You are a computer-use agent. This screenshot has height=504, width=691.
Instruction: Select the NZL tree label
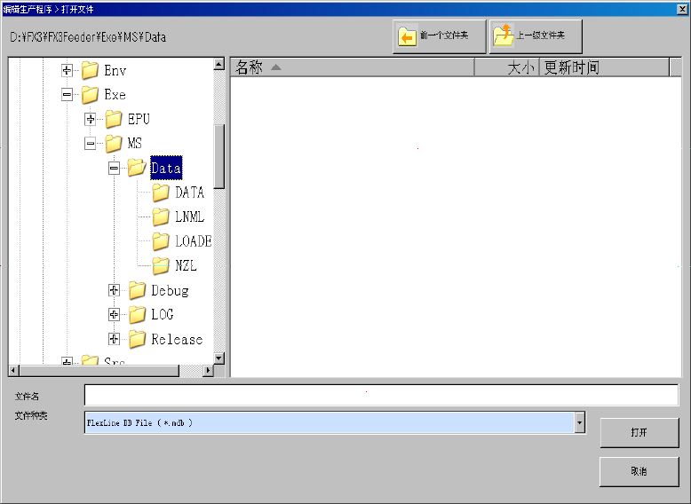(186, 265)
